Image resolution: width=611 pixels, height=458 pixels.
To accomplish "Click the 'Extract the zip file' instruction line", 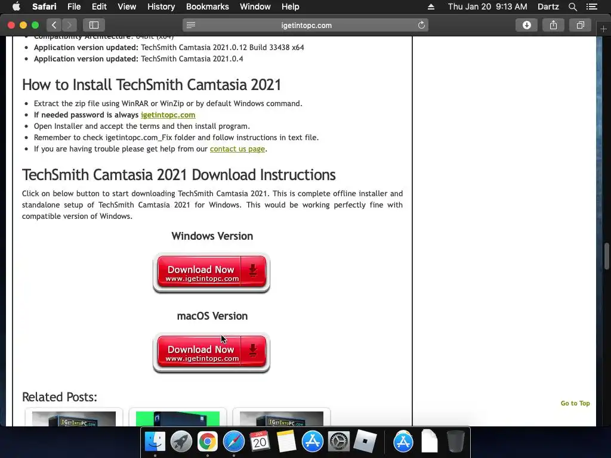I will pos(168,104).
